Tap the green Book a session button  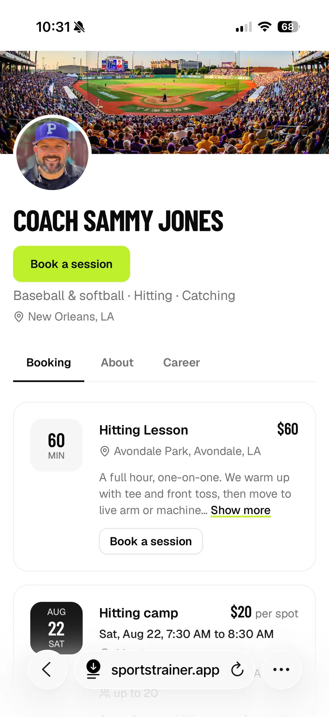(x=72, y=264)
